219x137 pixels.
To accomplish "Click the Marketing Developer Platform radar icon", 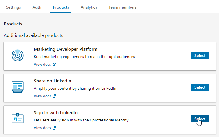I will click(x=18, y=55).
